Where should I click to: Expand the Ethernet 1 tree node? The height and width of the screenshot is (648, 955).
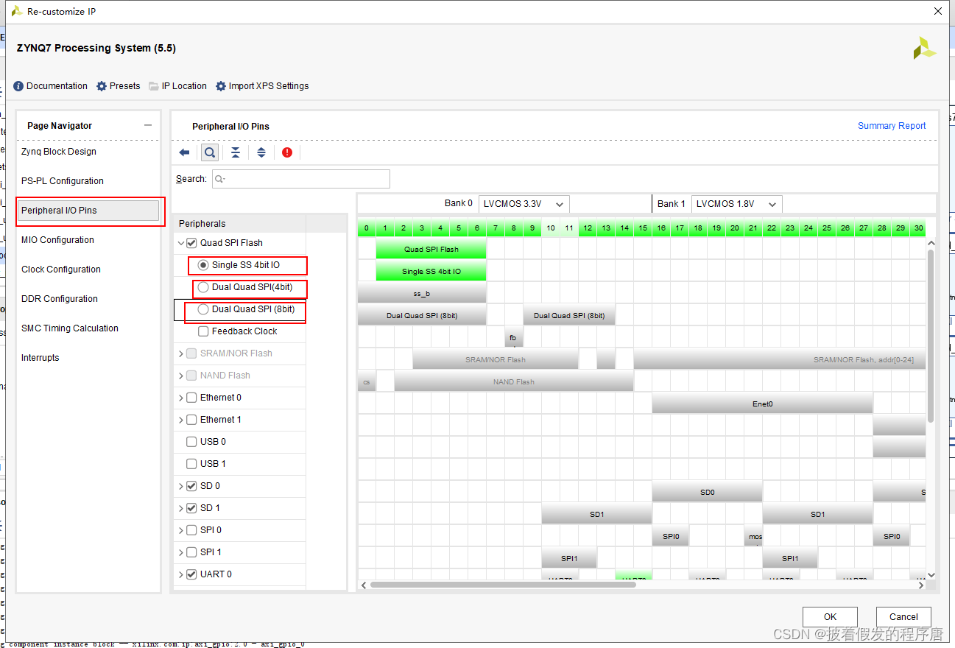click(181, 420)
